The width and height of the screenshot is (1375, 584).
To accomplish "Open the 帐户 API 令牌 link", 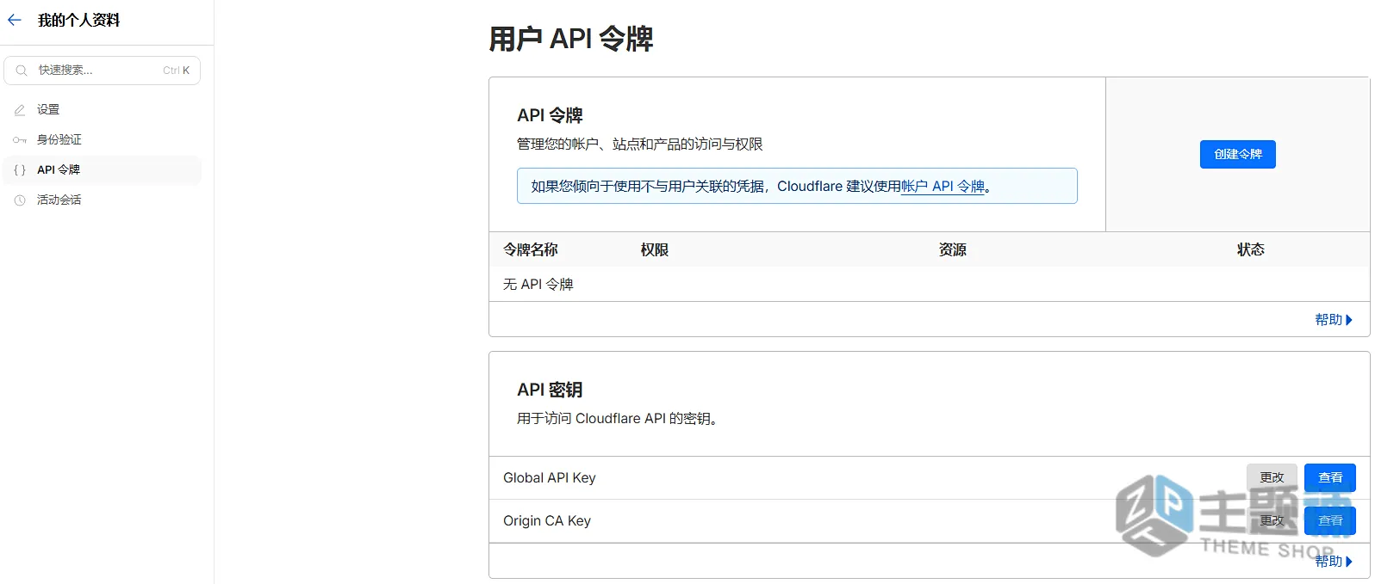I will tap(943, 186).
